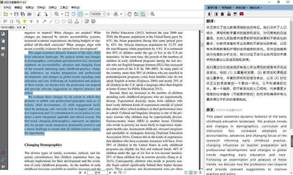Screen dimensions: 293x175
Task: Expand the open-file dropdown arrow
Action: coord(11,14)
